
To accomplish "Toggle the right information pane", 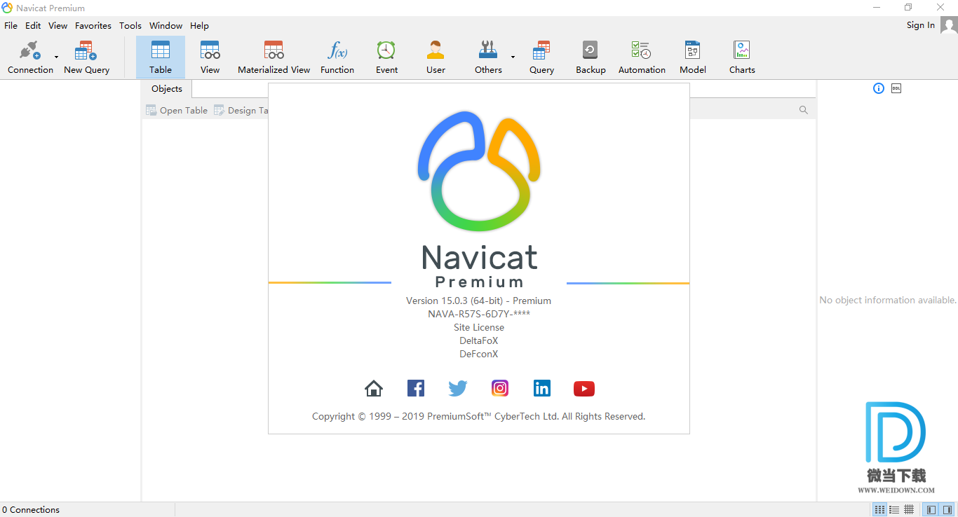I will (947, 509).
